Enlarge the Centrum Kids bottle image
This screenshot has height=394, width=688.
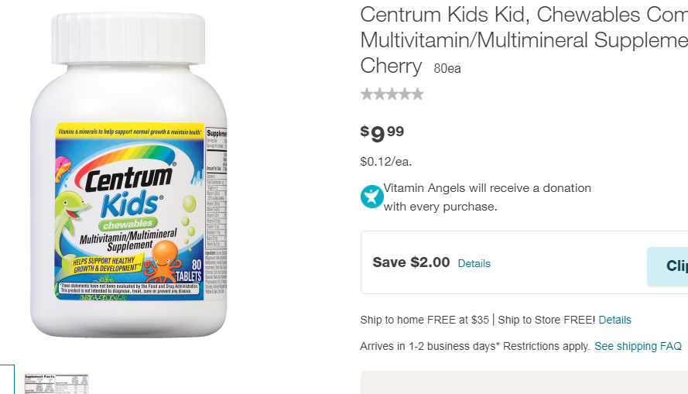pyautogui.click(x=128, y=176)
